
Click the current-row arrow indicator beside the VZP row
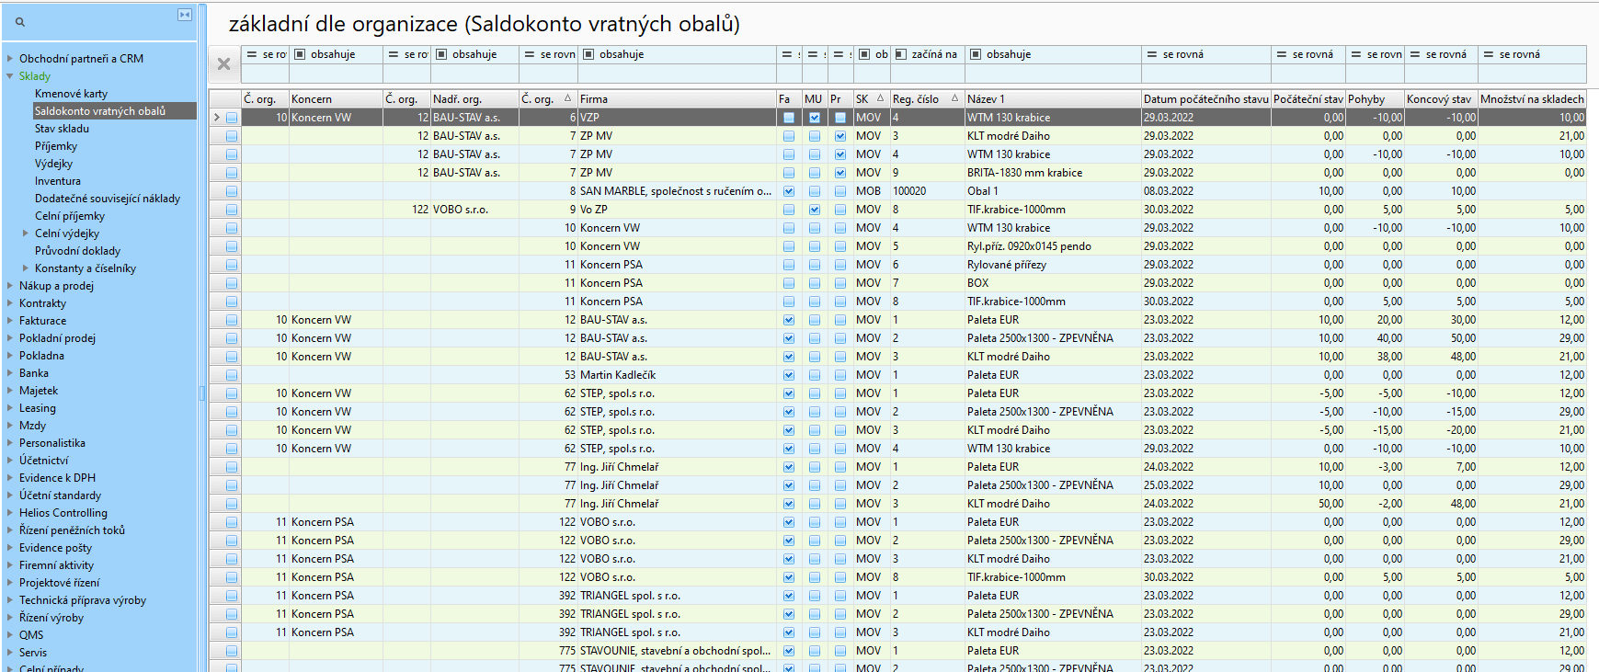click(217, 118)
